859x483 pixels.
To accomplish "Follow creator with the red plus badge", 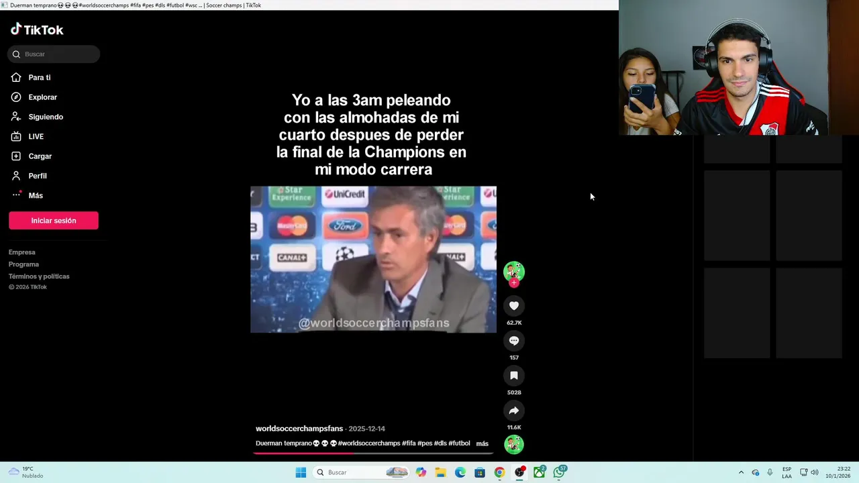I will pyautogui.click(x=514, y=283).
